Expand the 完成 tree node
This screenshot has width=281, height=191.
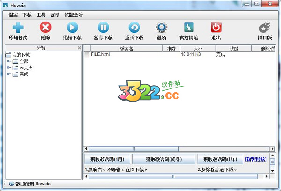[x=8, y=74]
